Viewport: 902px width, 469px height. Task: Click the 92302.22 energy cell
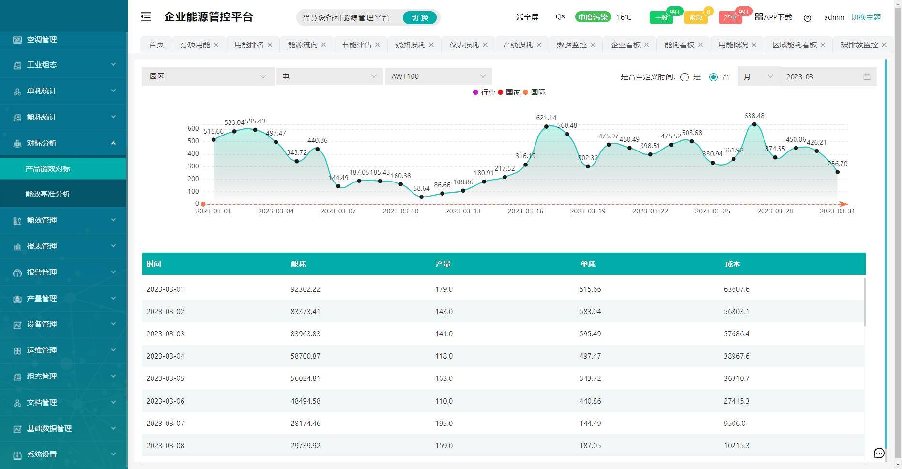pyautogui.click(x=306, y=289)
